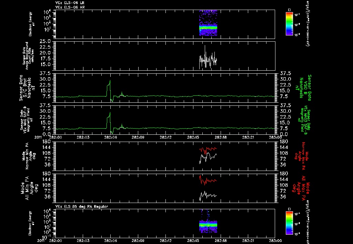Viewport: 353px width, 244px height.
Task: Select the green 'VSO B Nanotesla' axis label
Action: [304, 88]
